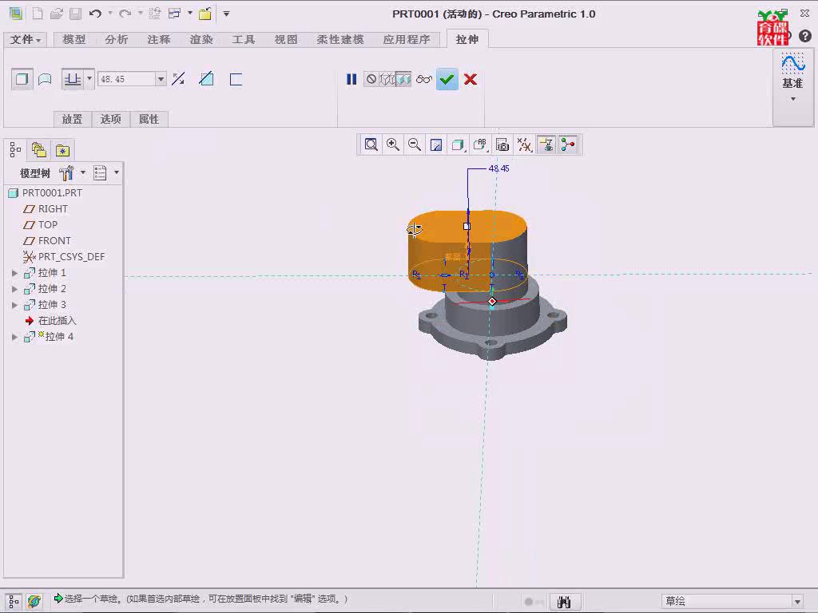
Task: Click the verify glasses icon
Action: click(424, 79)
